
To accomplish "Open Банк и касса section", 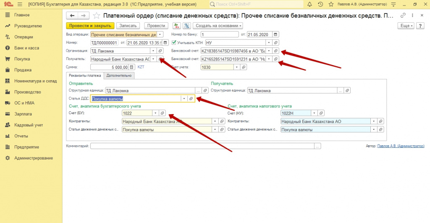I will 26,48.
